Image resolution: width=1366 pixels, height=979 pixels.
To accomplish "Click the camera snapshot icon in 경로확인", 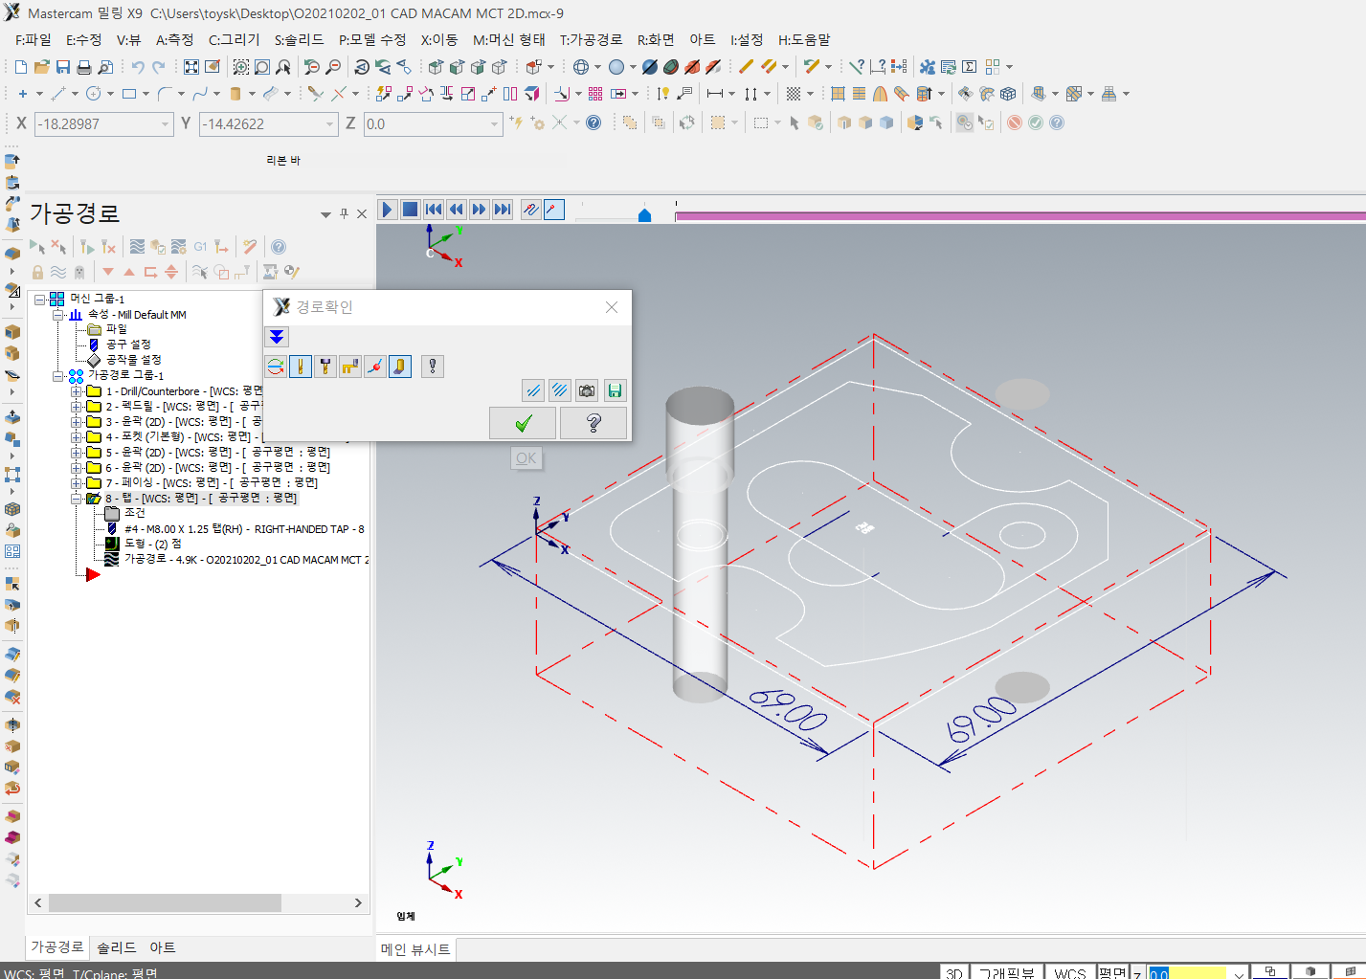I will pos(587,390).
